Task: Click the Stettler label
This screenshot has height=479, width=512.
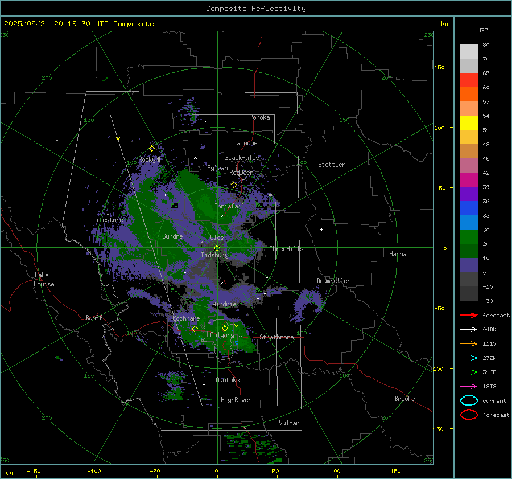Action: (x=332, y=165)
